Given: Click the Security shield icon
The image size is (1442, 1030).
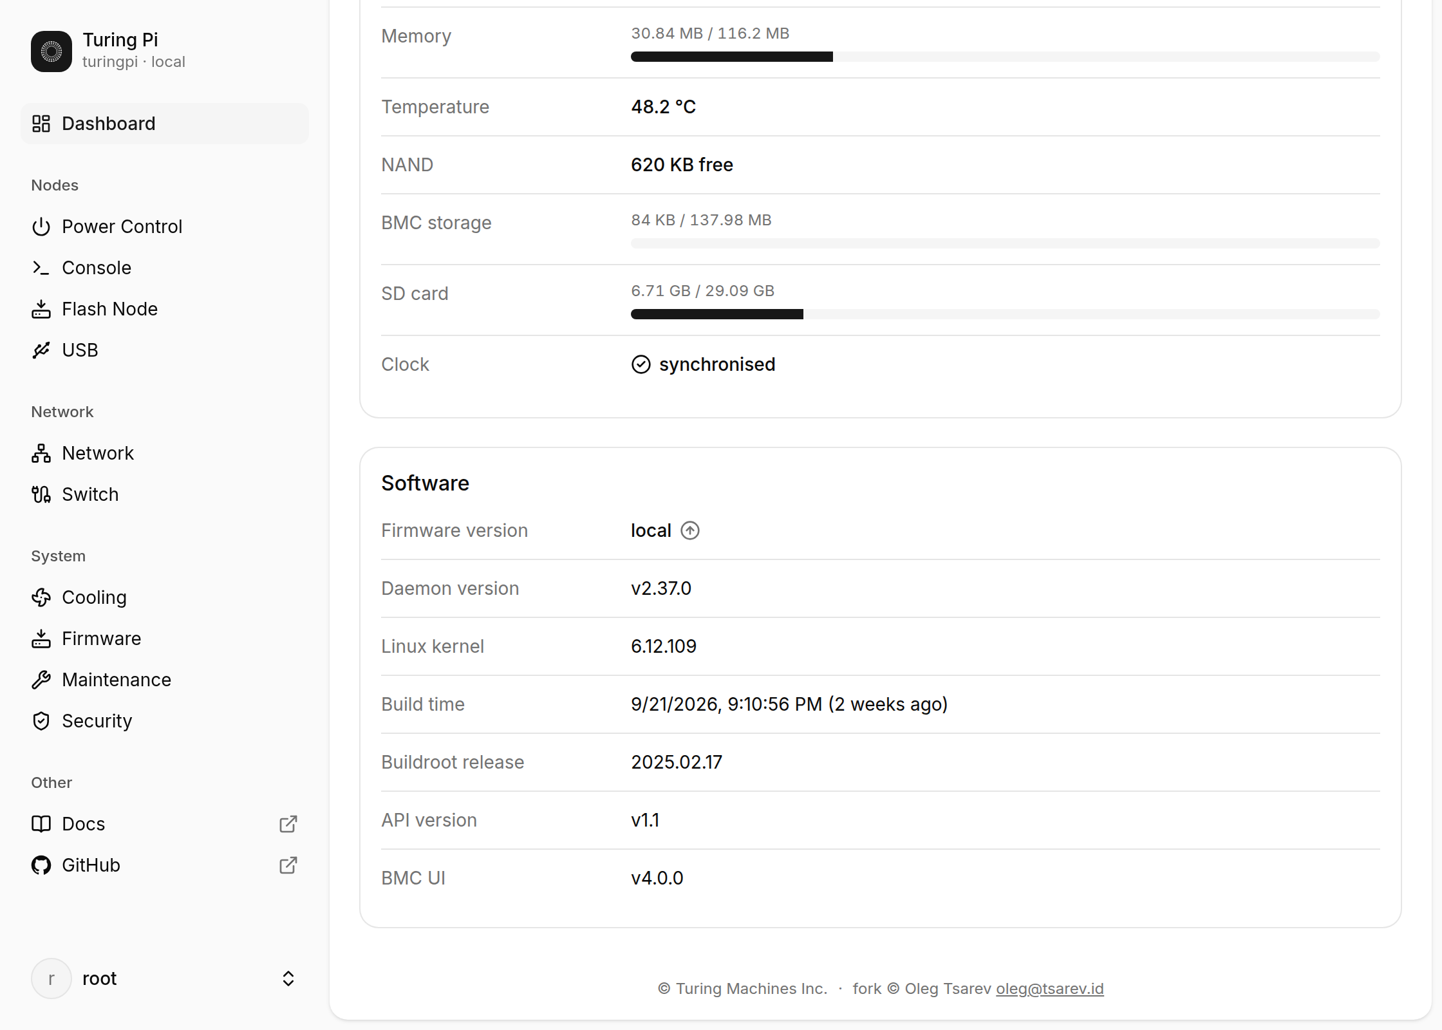Looking at the screenshot, I should (x=41, y=721).
